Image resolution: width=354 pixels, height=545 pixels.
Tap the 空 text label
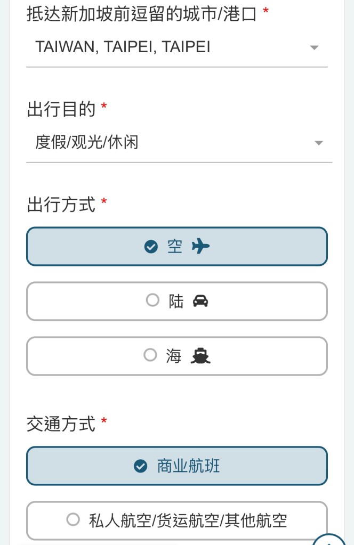175,247
